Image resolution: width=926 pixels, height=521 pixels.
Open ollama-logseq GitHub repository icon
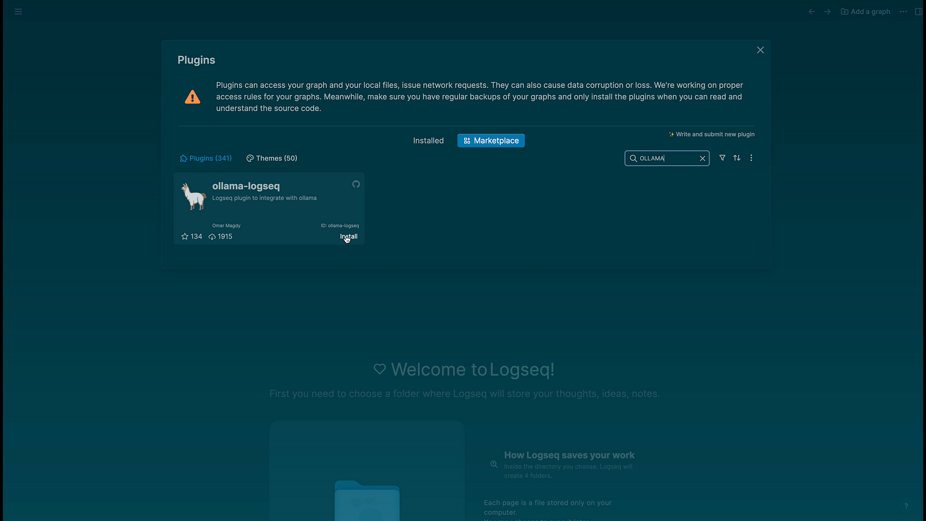pos(356,185)
